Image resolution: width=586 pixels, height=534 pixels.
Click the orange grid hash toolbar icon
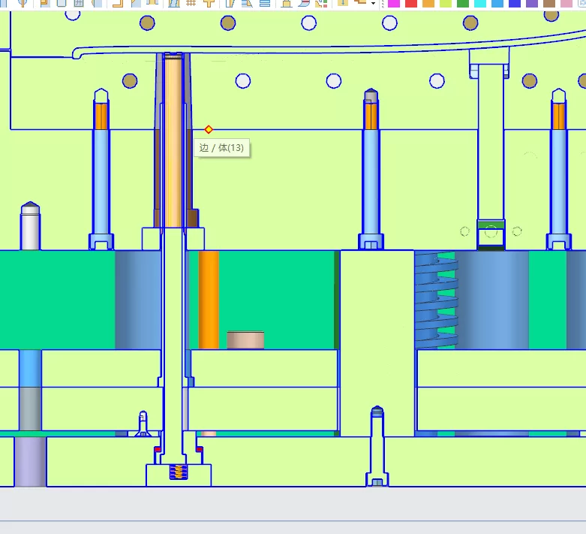191,3
